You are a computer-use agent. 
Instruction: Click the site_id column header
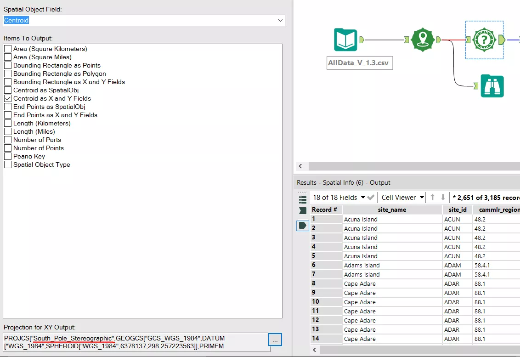[458, 210]
